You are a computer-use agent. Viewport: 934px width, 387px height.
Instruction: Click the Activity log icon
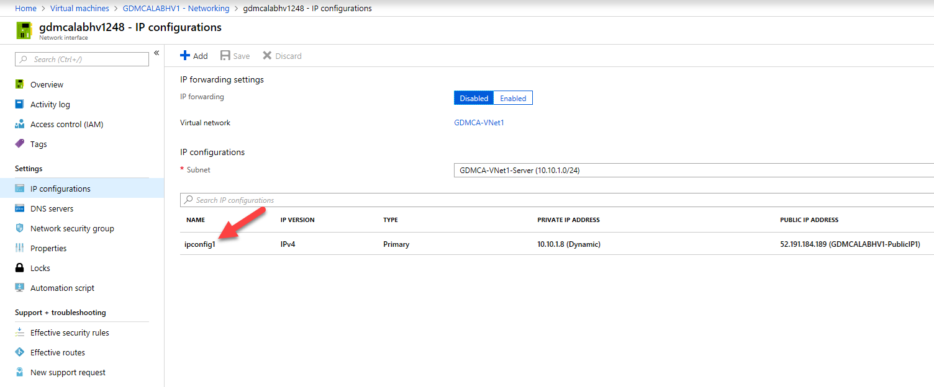[x=19, y=104]
